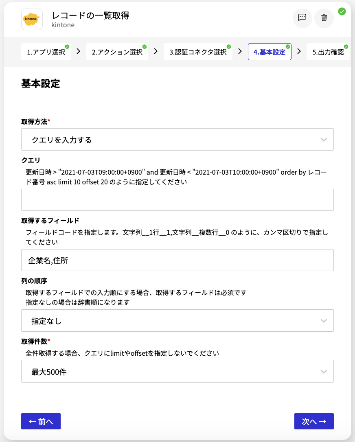Go to step 3.認証コネクタ選択

click(198, 52)
